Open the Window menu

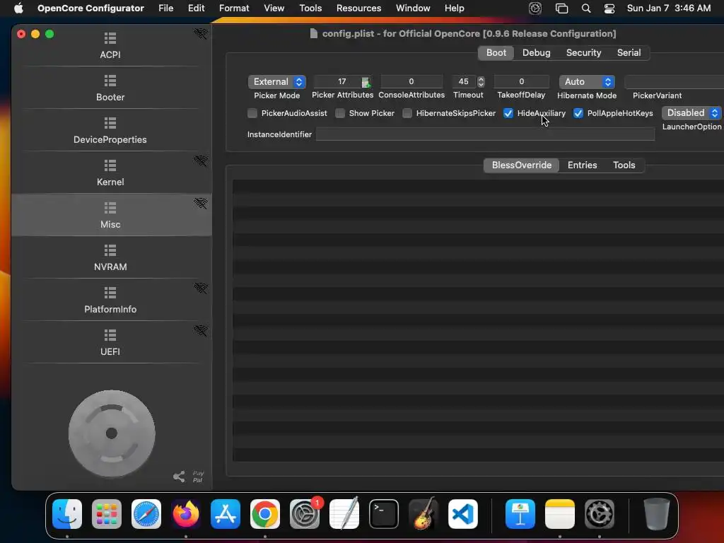[413, 8]
